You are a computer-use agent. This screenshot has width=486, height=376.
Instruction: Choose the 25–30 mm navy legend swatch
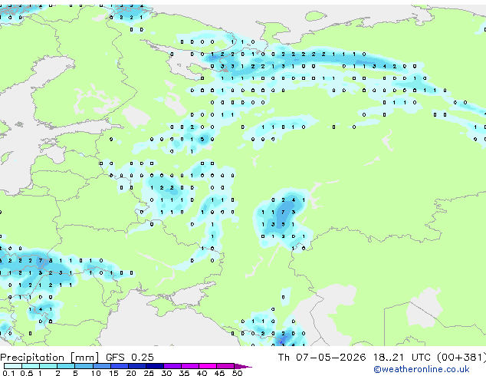click(x=155, y=366)
